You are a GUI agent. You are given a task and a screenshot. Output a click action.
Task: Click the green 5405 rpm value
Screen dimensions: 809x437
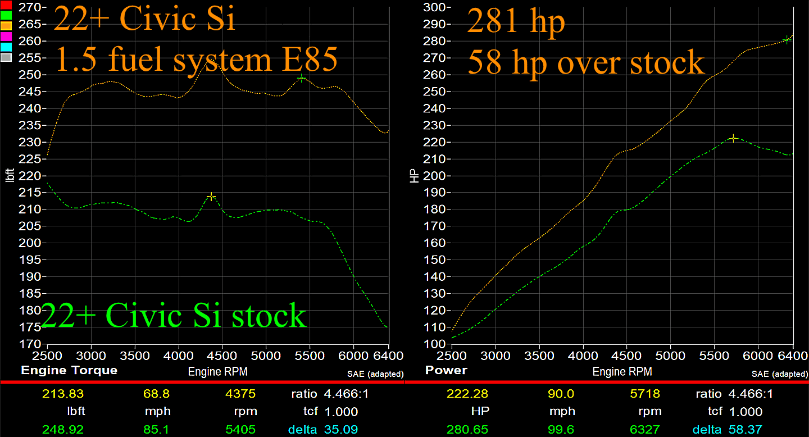click(239, 430)
